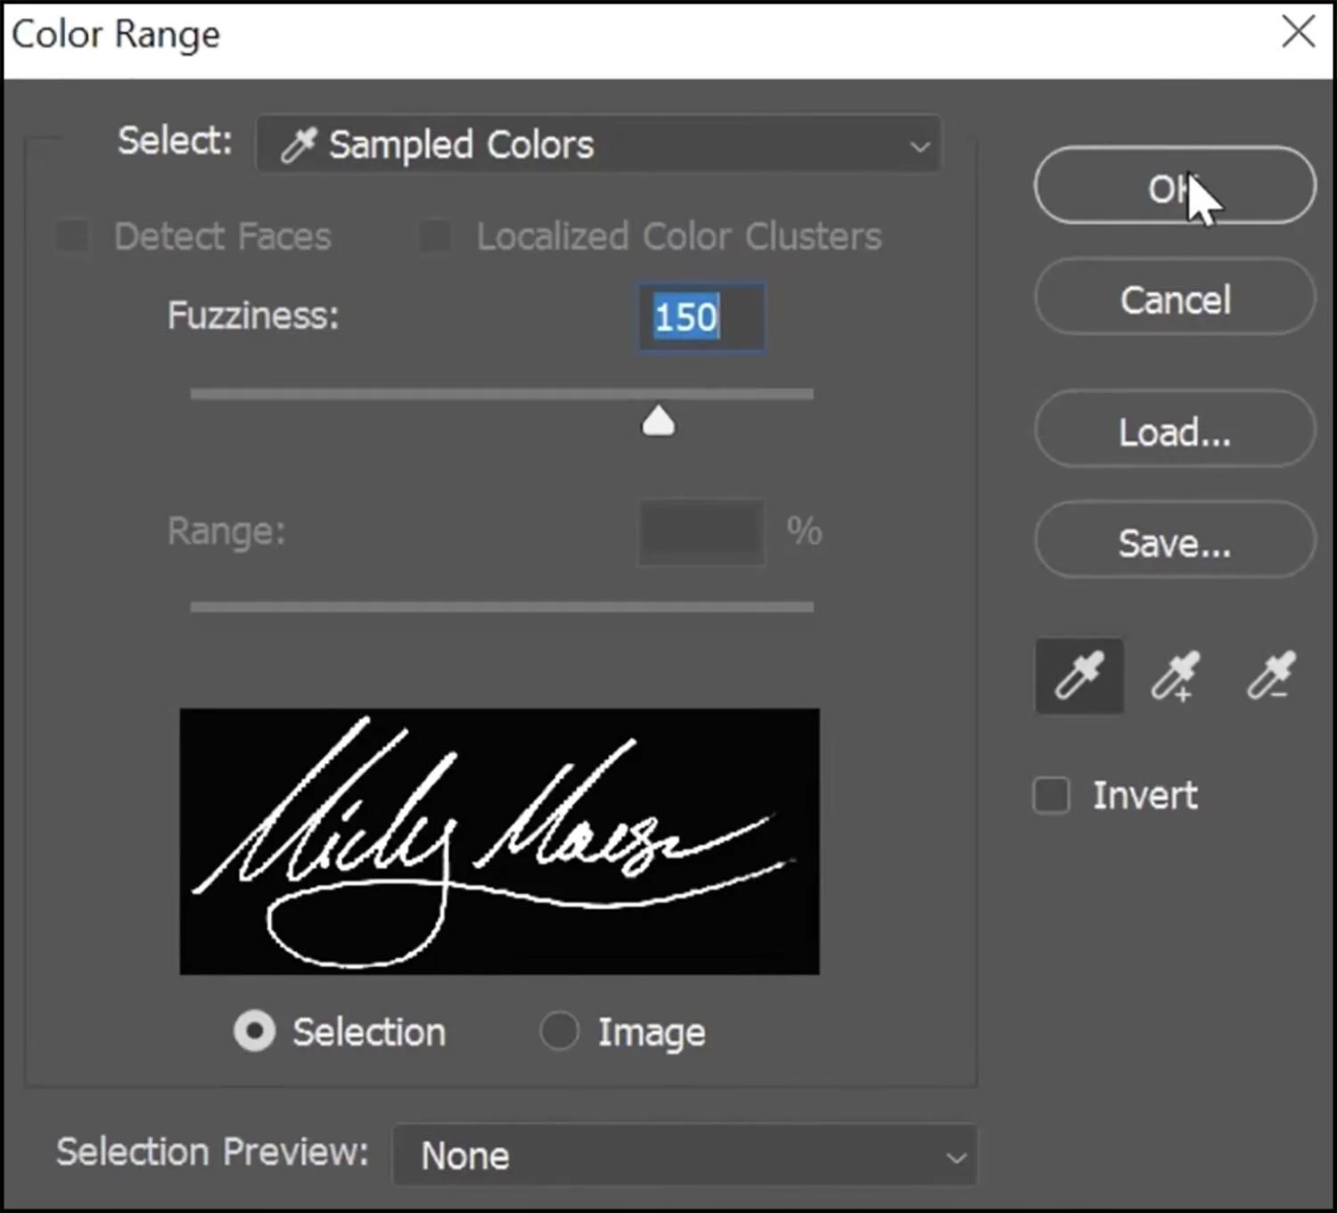Click Save to store current settings

pyautogui.click(x=1173, y=542)
